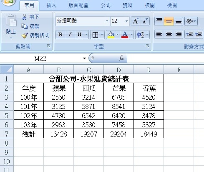Expand text orientation dropdown arrow

click(x=195, y=21)
